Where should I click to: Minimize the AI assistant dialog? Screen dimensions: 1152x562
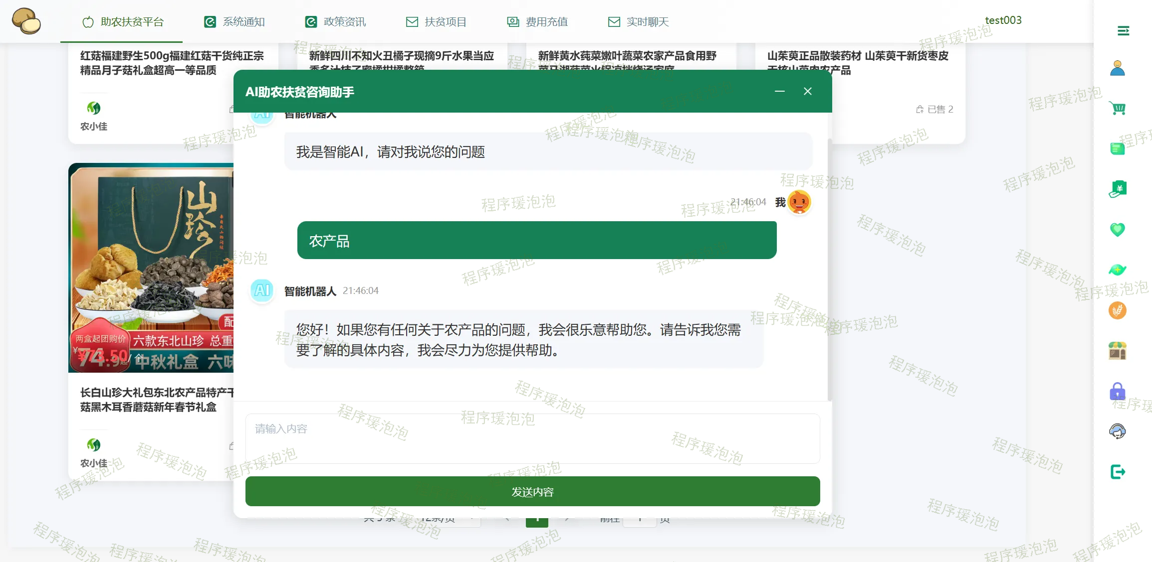[x=779, y=91]
